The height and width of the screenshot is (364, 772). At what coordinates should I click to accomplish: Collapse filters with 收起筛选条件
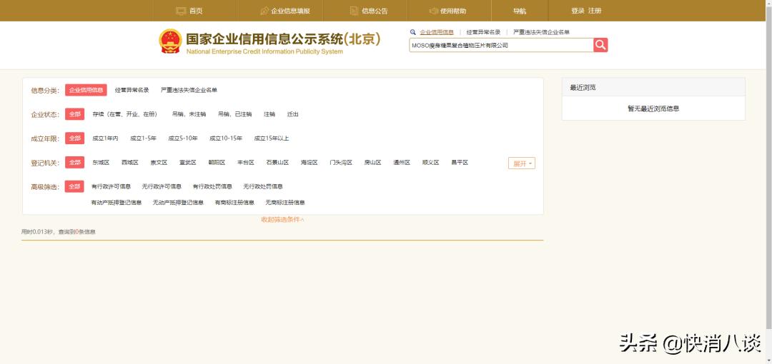click(282, 219)
